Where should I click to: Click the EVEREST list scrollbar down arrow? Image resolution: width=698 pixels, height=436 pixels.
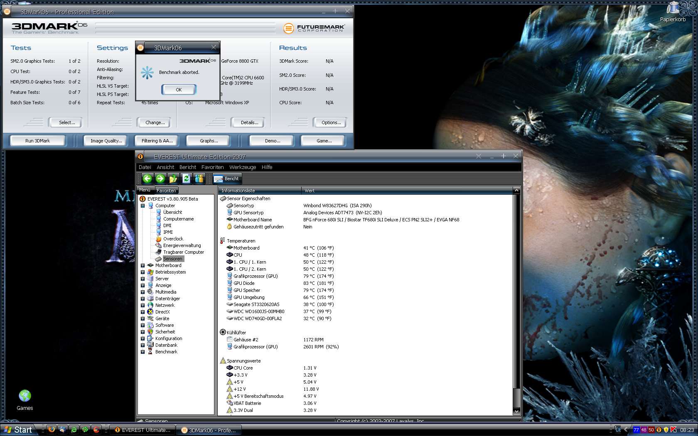pos(516,412)
